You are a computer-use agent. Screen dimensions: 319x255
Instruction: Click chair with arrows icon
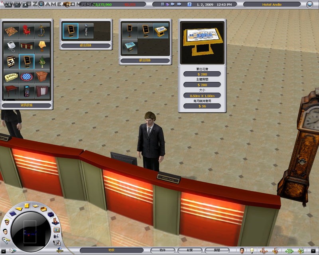pyautogui.click(x=264, y=251)
